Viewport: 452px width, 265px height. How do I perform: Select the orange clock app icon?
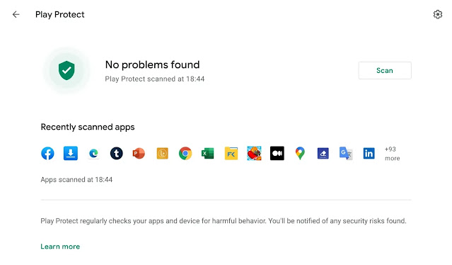tap(162, 153)
